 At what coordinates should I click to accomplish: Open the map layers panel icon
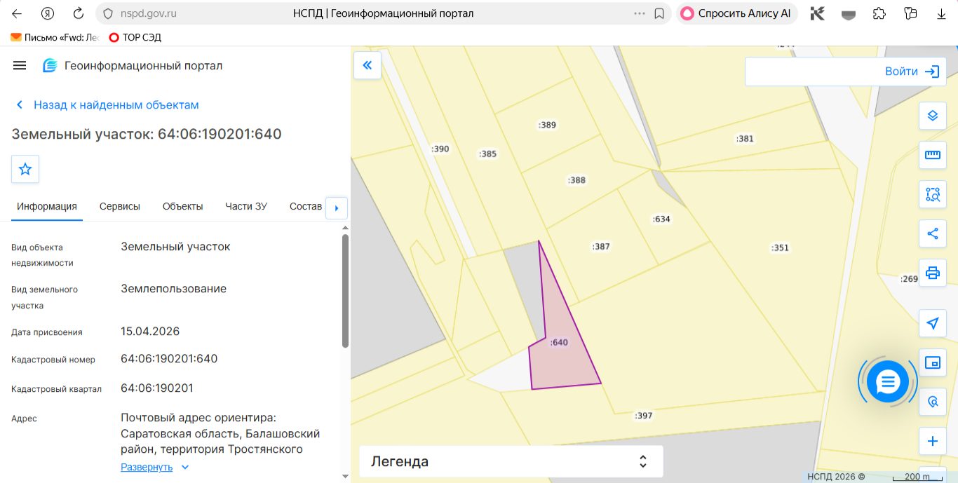tap(932, 116)
